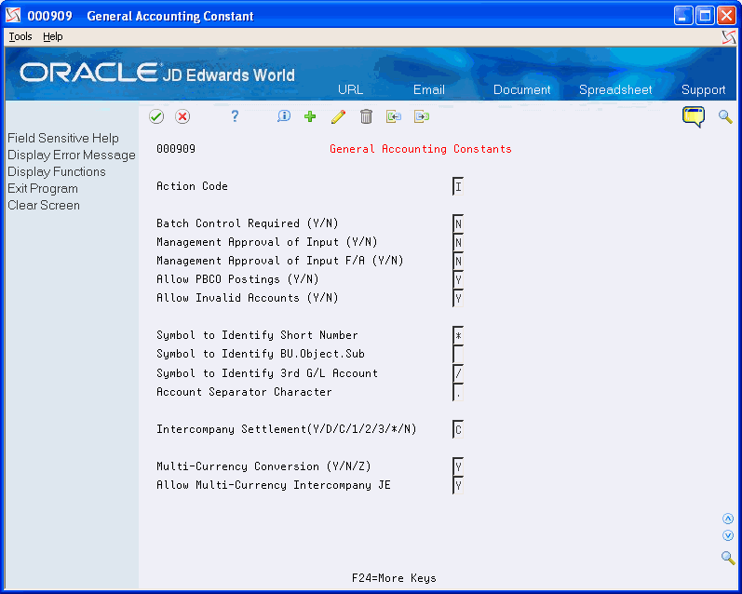This screenshot has height=594, width=742.
Task: Click the yellow pencil Change icon
Action: point(338,116)
